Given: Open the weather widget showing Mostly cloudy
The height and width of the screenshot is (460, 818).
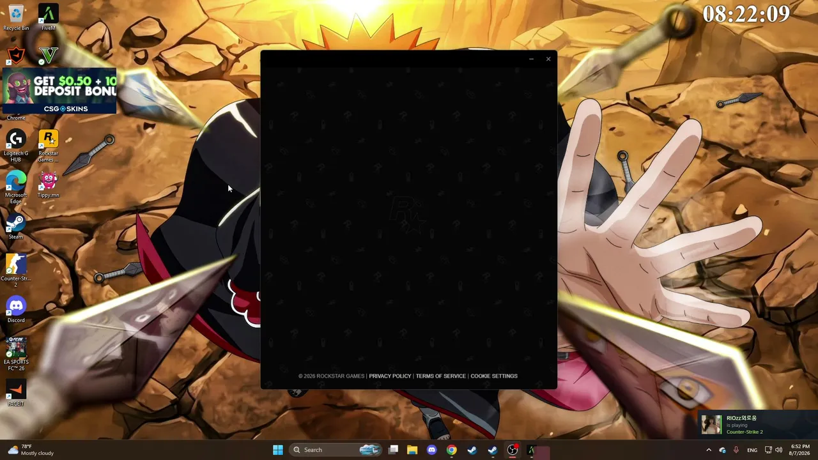Looking at the screenshot, I should point(32,450).
